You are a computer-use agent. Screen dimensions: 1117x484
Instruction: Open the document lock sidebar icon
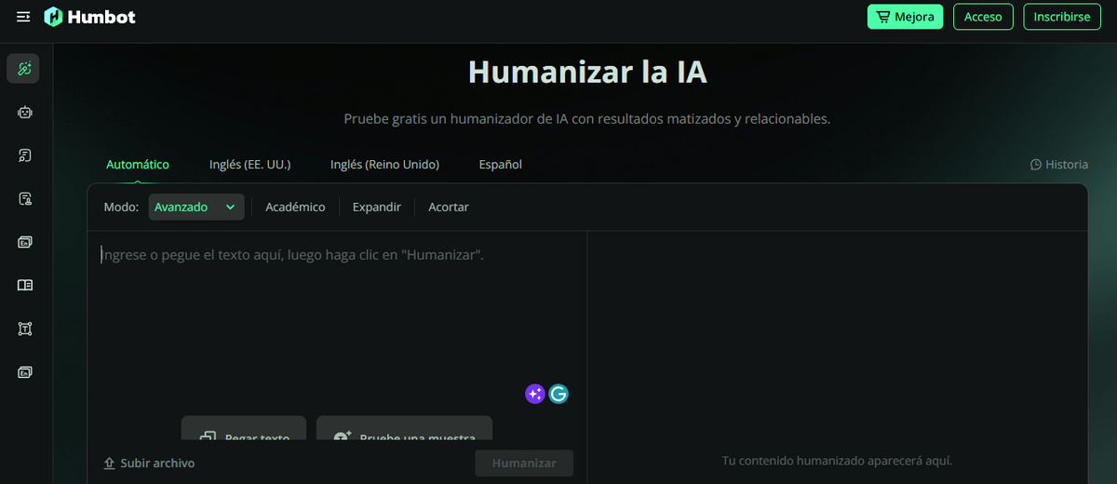(x=24, y=199)
